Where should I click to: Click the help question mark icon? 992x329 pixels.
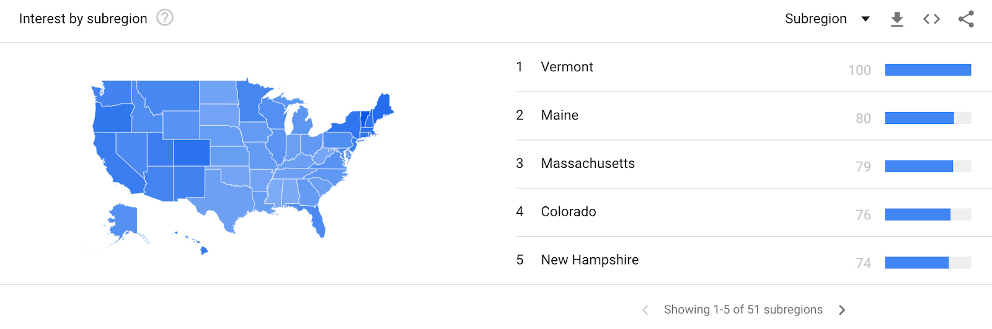(x=165, y=17)
